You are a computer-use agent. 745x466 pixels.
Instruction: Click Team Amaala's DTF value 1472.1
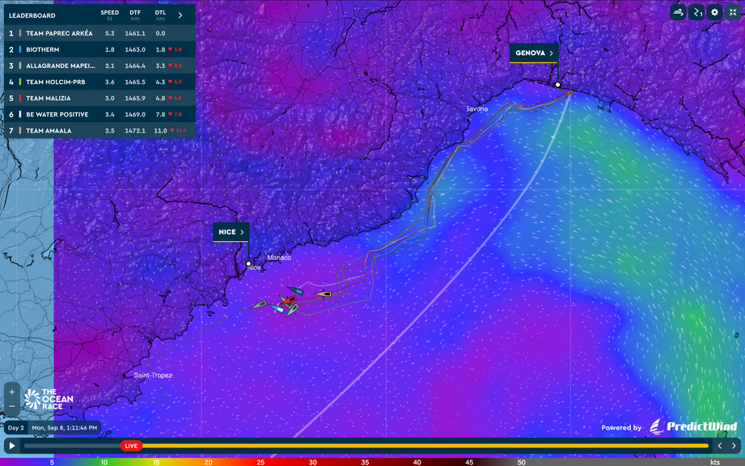(135, 130)
